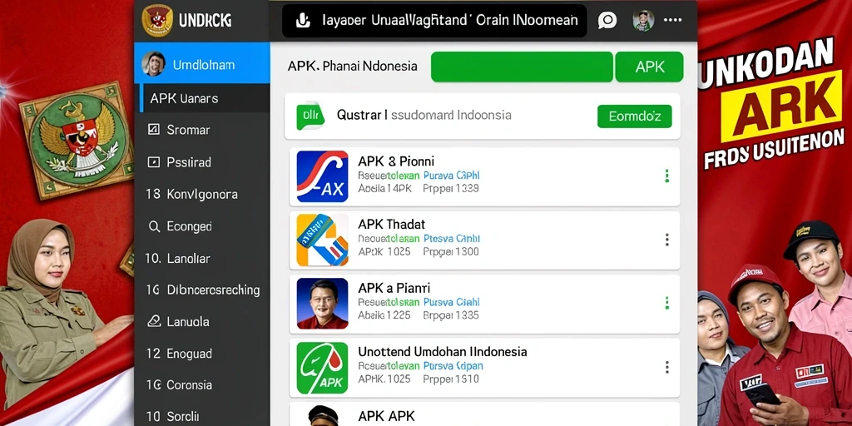
Task: Open Konvlgonora in the sidebar
Action: click(x=202, y=194)
